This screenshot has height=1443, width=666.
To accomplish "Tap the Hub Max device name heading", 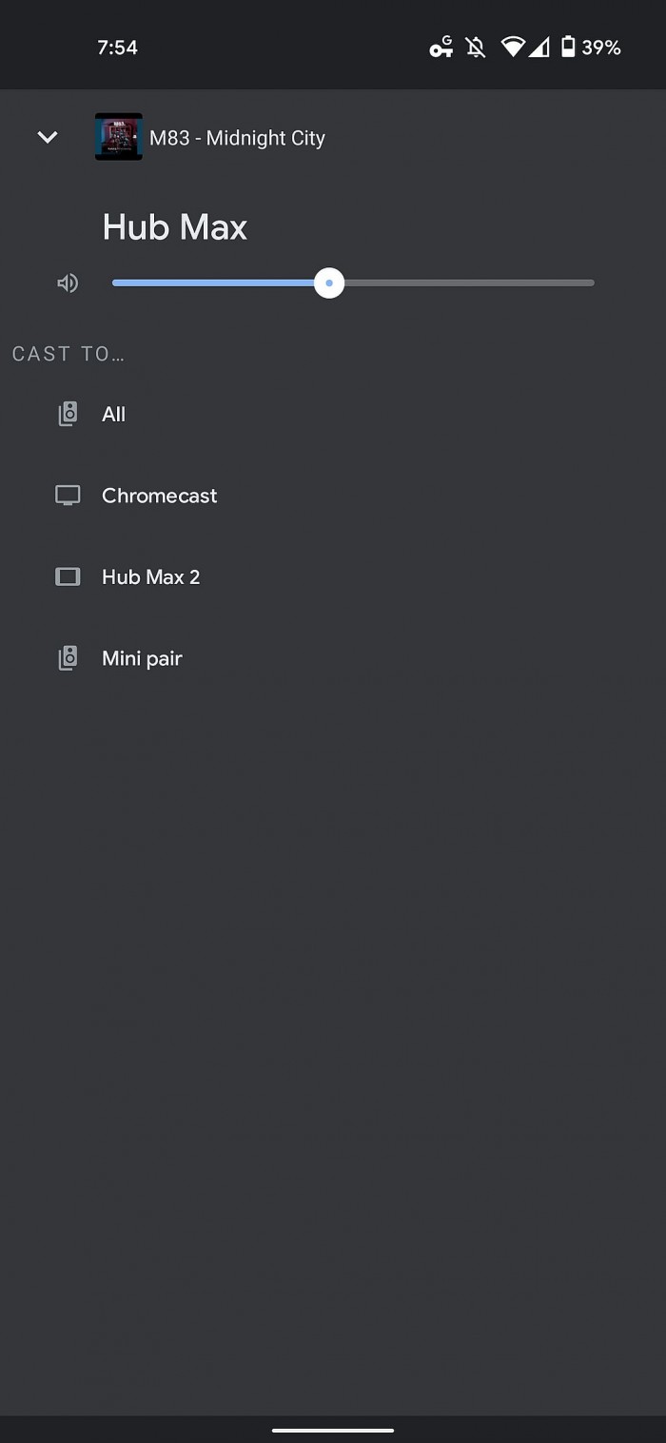I will pos(175,227).
